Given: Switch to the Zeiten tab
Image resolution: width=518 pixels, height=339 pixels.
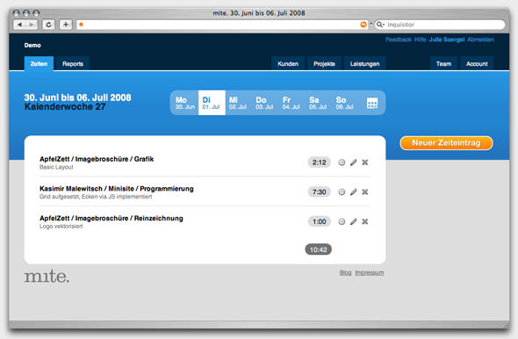Looking at the screenshot, I should [39, 63].
